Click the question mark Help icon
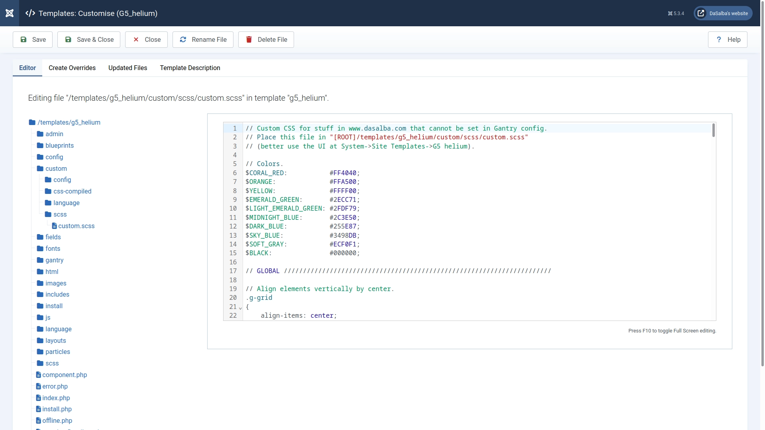The height and width of the screenshot is (430, 765). pos(718,39)
